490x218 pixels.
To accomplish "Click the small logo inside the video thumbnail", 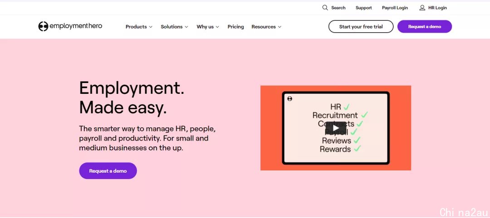I will point(289,99).
